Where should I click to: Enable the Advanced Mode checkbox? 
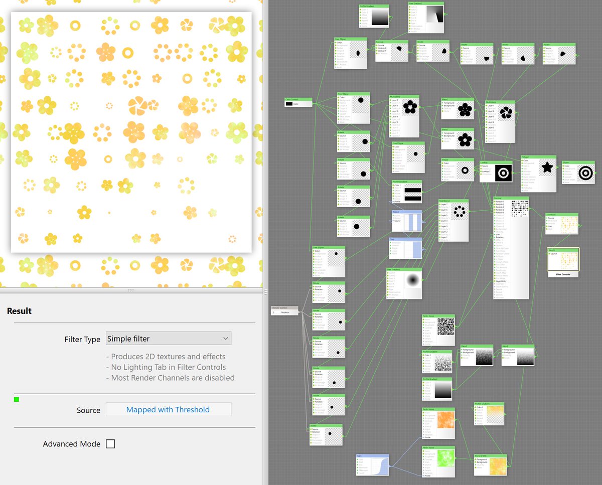click(x=110, y=443)
